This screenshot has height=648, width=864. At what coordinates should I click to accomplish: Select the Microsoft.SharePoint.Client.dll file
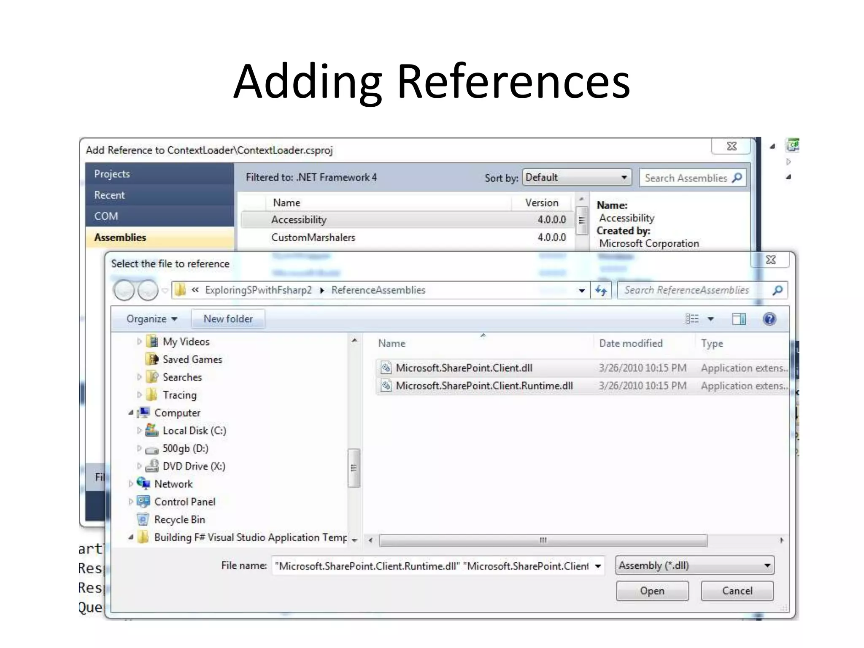pos(464,368)
